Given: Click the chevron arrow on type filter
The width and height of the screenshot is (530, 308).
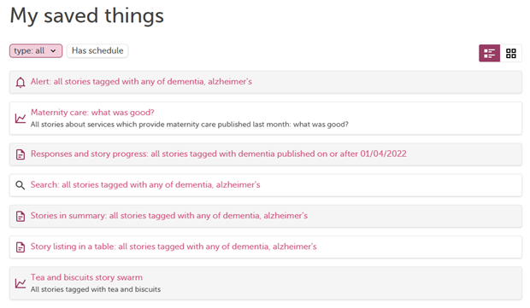Looking at the screenshot, I should pos(53,51).
